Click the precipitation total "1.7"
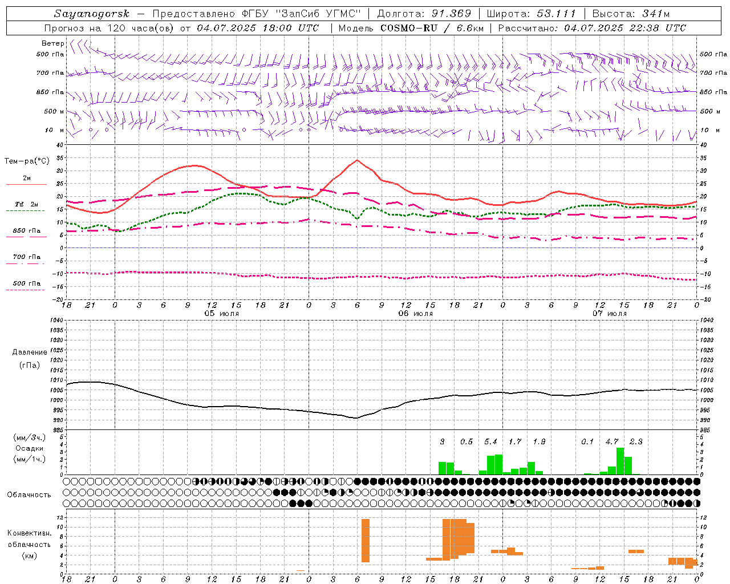This screenshot has height=584, width=730. (x=515, y=441)
